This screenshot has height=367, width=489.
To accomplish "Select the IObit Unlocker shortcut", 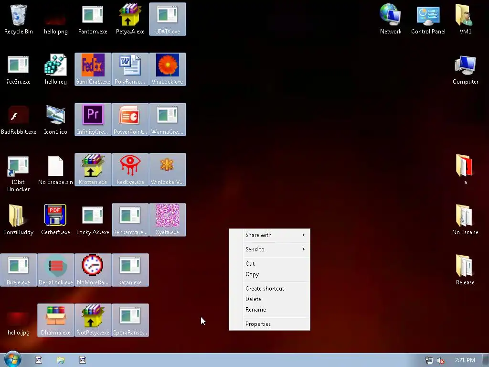I will point(19,173).
